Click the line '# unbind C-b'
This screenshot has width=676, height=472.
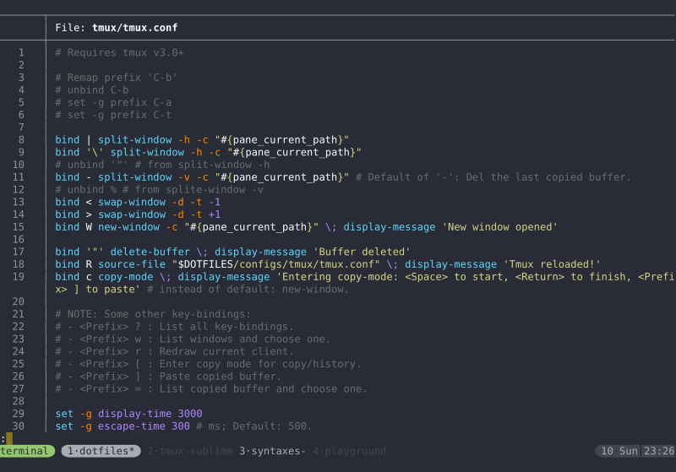(x=92, y=90)
